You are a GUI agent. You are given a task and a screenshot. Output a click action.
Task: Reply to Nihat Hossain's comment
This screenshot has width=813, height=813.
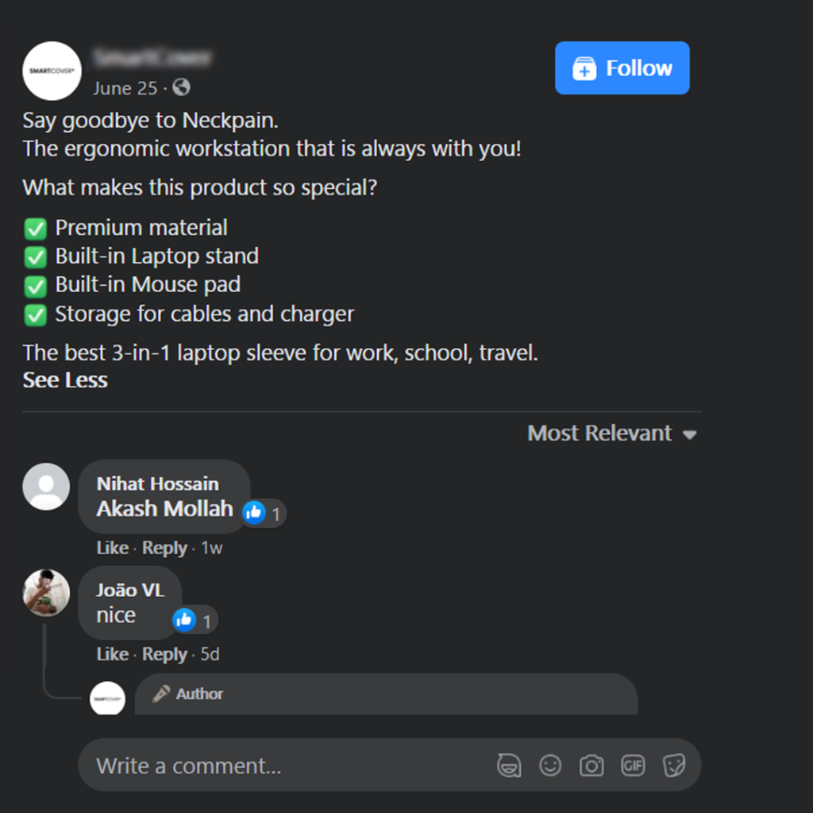tap(164, 548)
